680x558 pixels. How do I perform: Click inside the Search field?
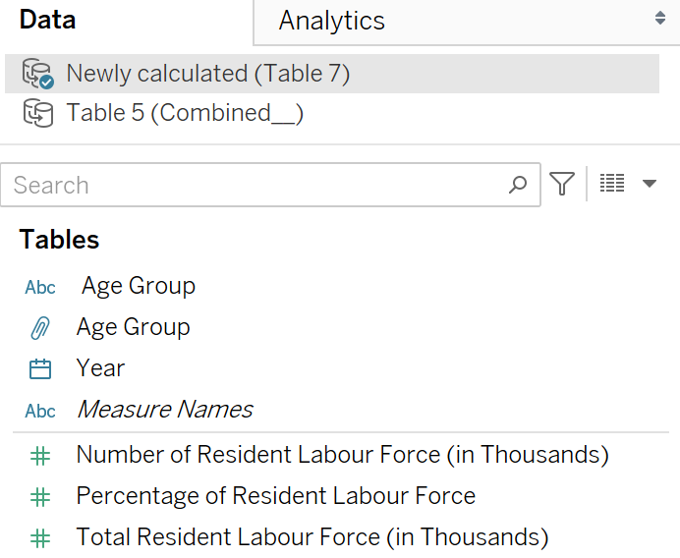coord(255,185)
